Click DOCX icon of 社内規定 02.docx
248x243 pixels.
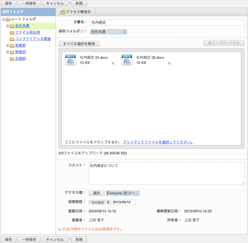(126, 60)
